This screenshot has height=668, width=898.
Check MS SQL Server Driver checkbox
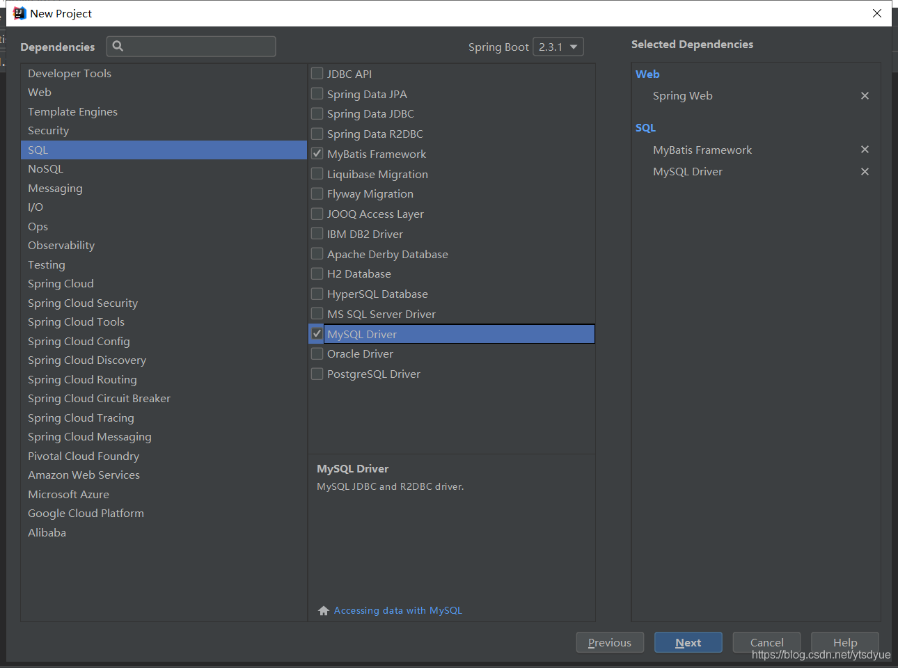(317, 314)
